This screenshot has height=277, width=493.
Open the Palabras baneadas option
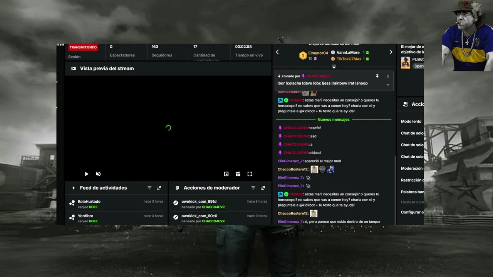pyautogui.click(x=412, y=192)
